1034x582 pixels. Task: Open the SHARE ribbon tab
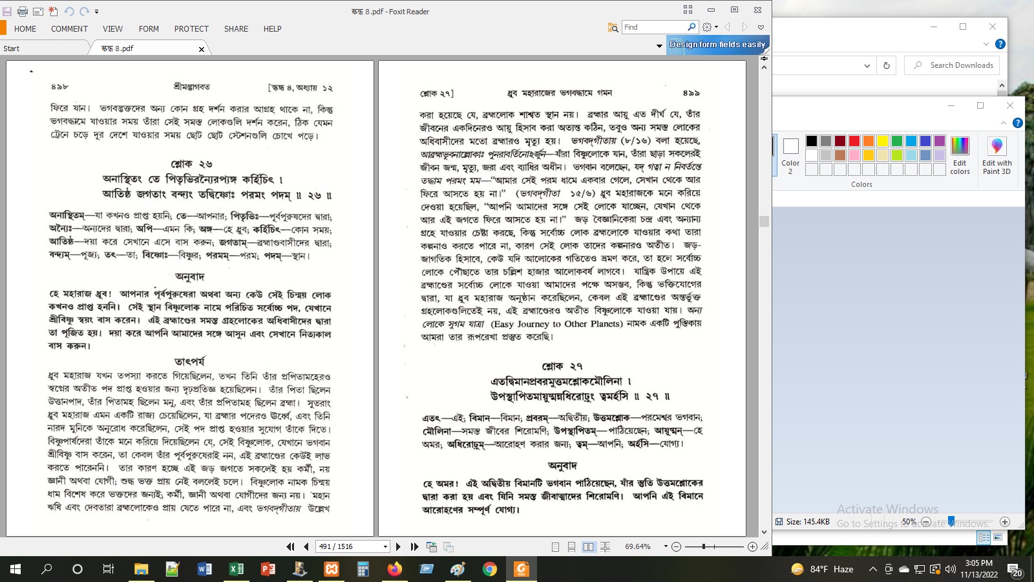[236, 29]
